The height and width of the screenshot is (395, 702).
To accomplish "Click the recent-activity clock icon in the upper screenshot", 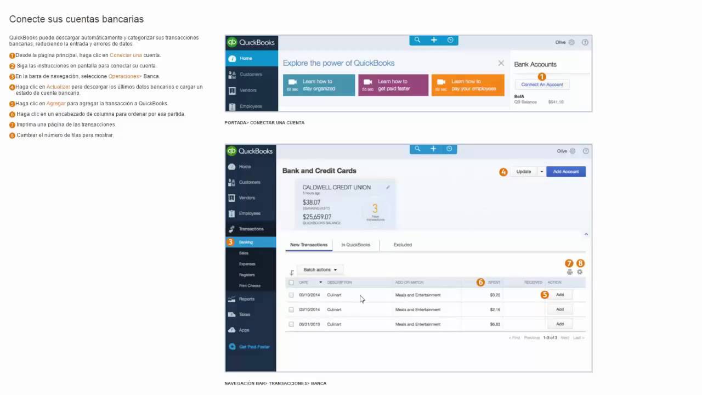I will [450, 40].
